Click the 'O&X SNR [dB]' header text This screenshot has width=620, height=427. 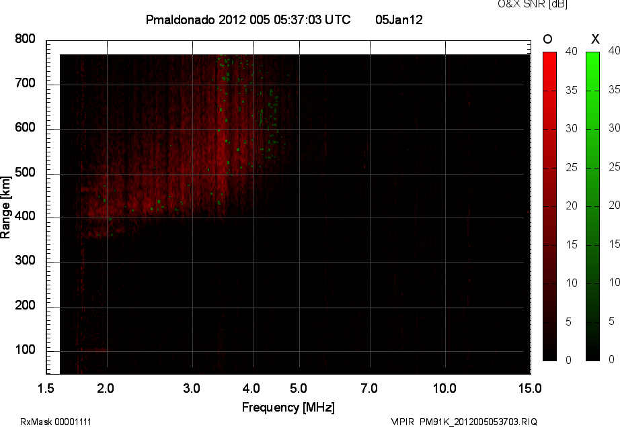point(533,4)
